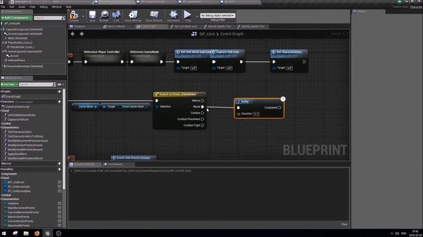The width and height of the screenshot is (423, 237).
Task: Click the Delay node Duration value field
Action: (256, 114)
